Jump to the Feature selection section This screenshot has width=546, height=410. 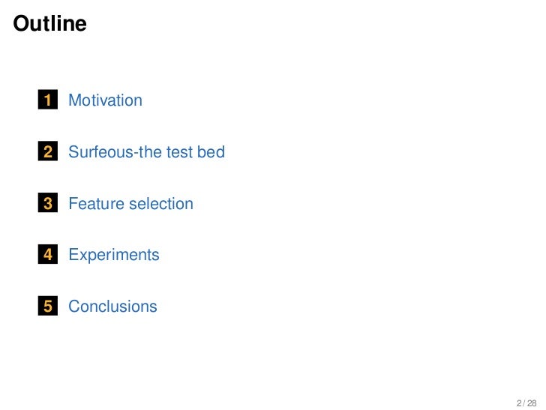130,204
